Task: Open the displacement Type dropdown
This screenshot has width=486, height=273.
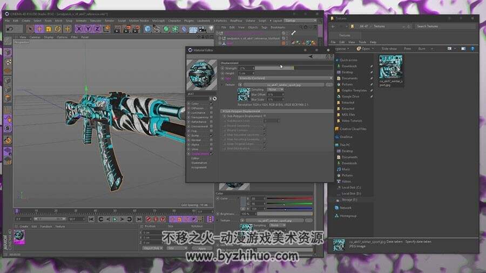Action: pos(285,78)
